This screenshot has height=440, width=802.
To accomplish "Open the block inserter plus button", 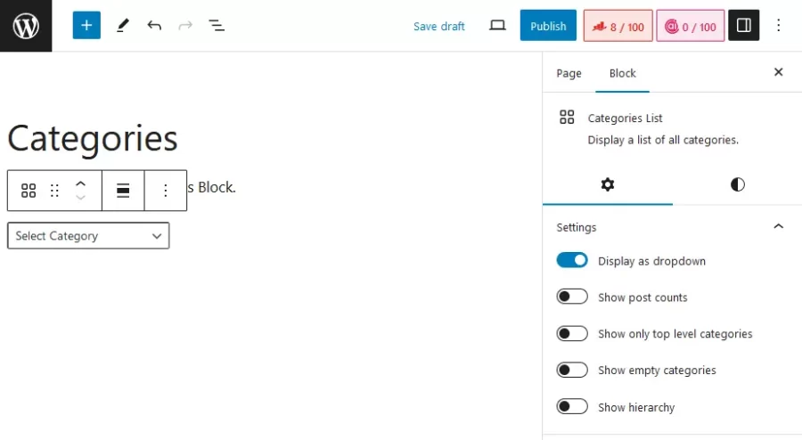I will (86, 25).
